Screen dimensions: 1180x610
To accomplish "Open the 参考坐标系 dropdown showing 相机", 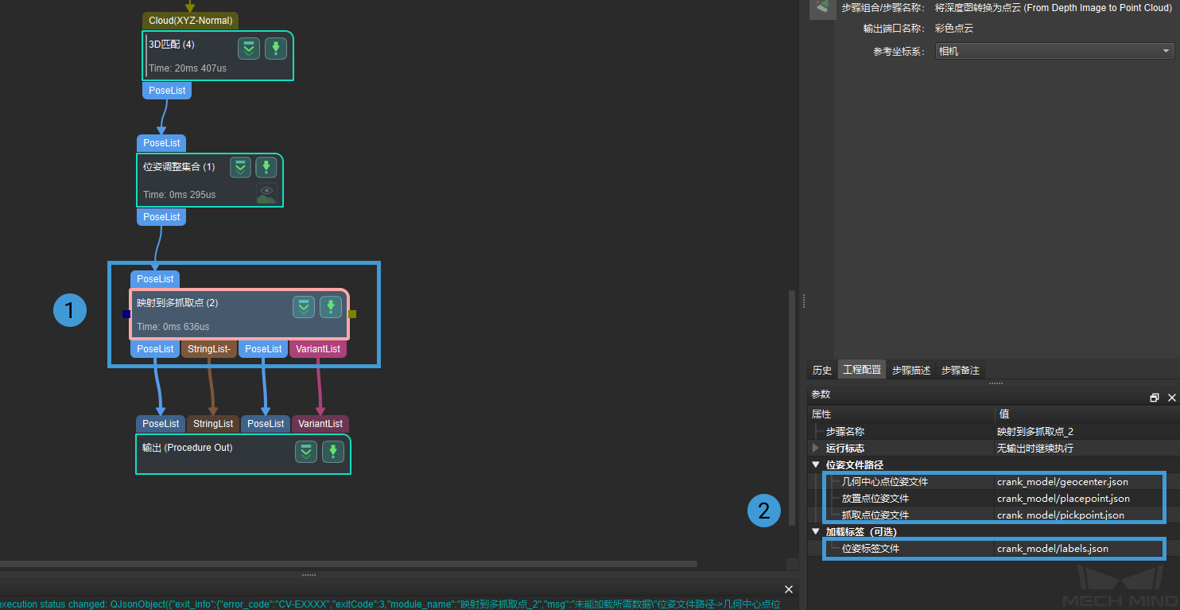I will (1055, 51).
